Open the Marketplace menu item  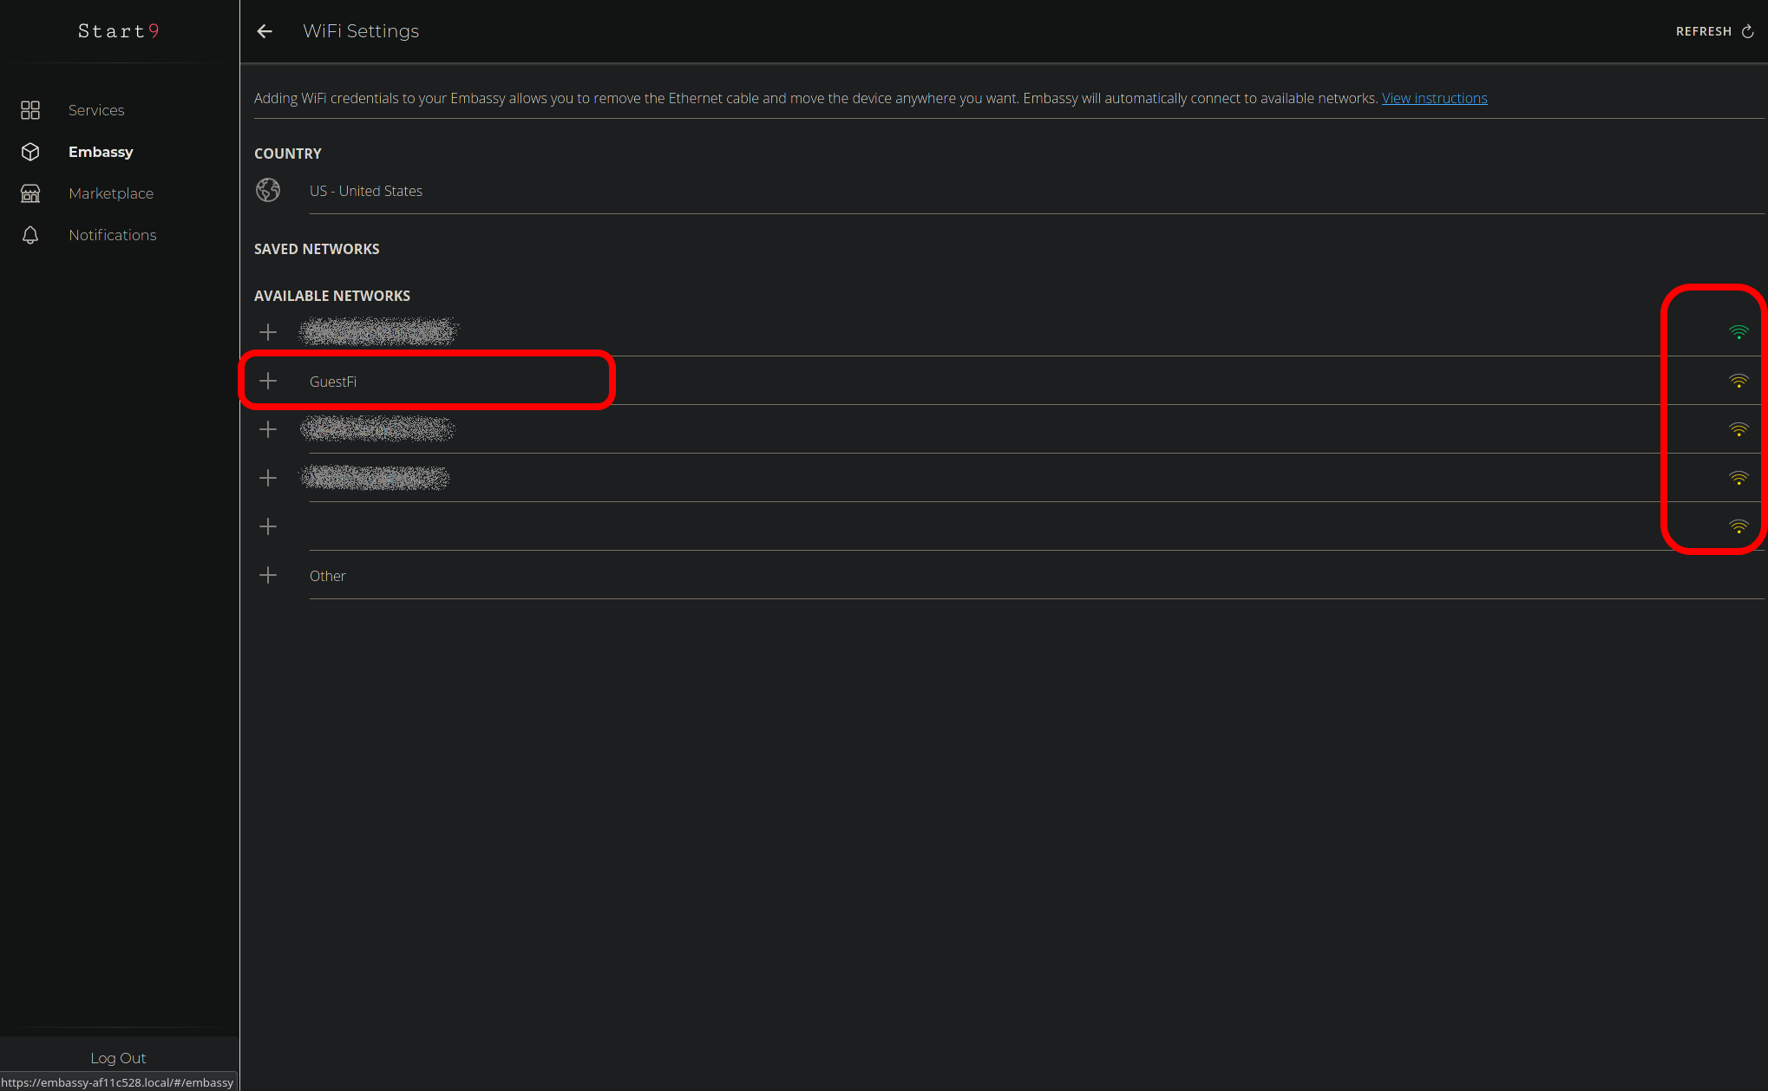(111, 193)
